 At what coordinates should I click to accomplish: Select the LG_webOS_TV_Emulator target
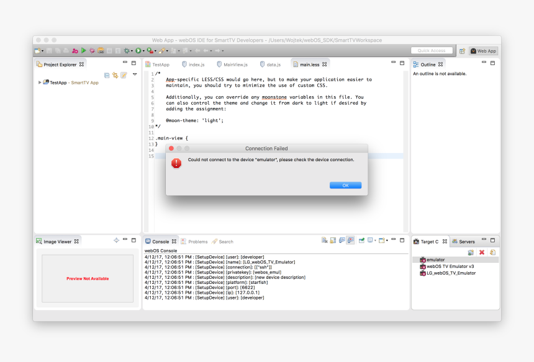click(x=448, y=273)
